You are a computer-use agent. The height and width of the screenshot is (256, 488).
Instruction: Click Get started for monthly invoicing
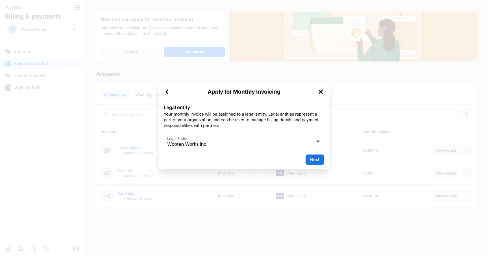click(x=194, y=52)
